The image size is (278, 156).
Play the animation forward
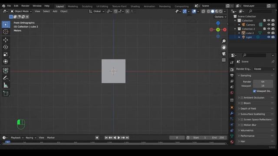point(119,138)
